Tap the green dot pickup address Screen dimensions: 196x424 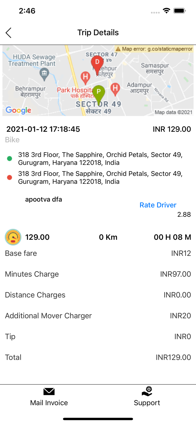pos(100,159)
